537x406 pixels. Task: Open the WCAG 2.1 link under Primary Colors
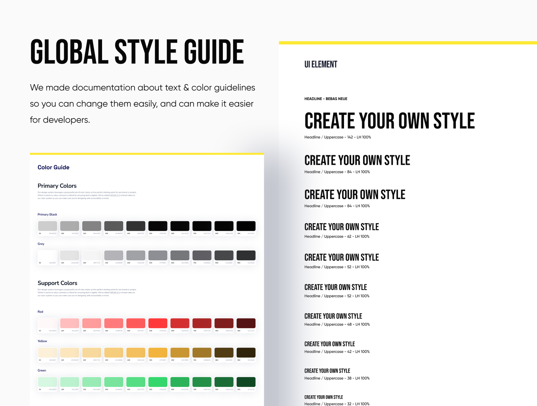[115, 195]
